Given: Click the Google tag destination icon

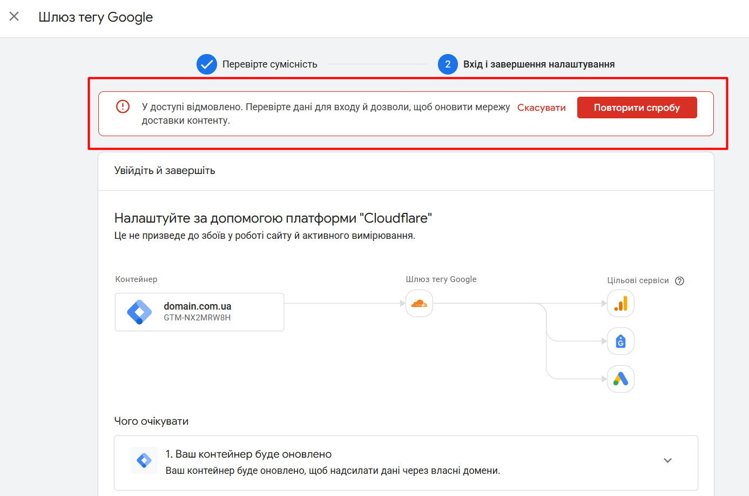Looking at the screenshot, I should click(620, 341).
